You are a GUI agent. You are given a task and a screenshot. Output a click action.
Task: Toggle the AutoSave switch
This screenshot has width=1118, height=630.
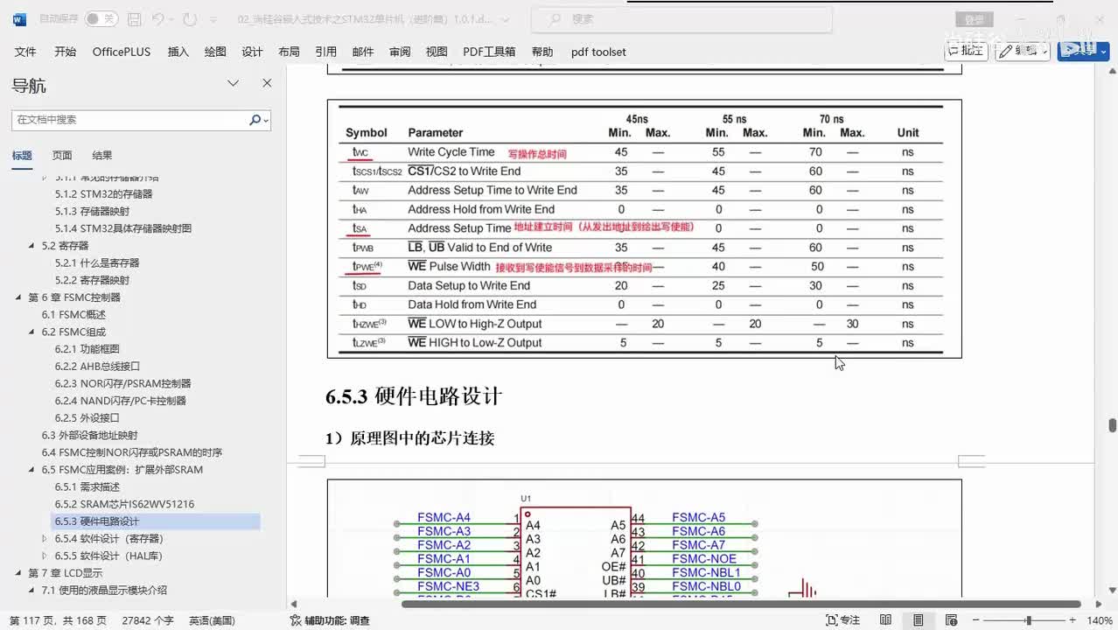click(x=101, y=18)
